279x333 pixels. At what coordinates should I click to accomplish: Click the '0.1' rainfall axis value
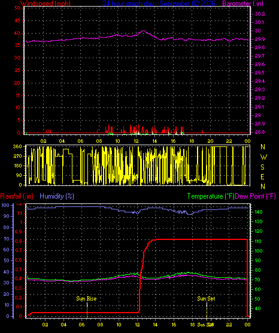[x=19, y=307]
